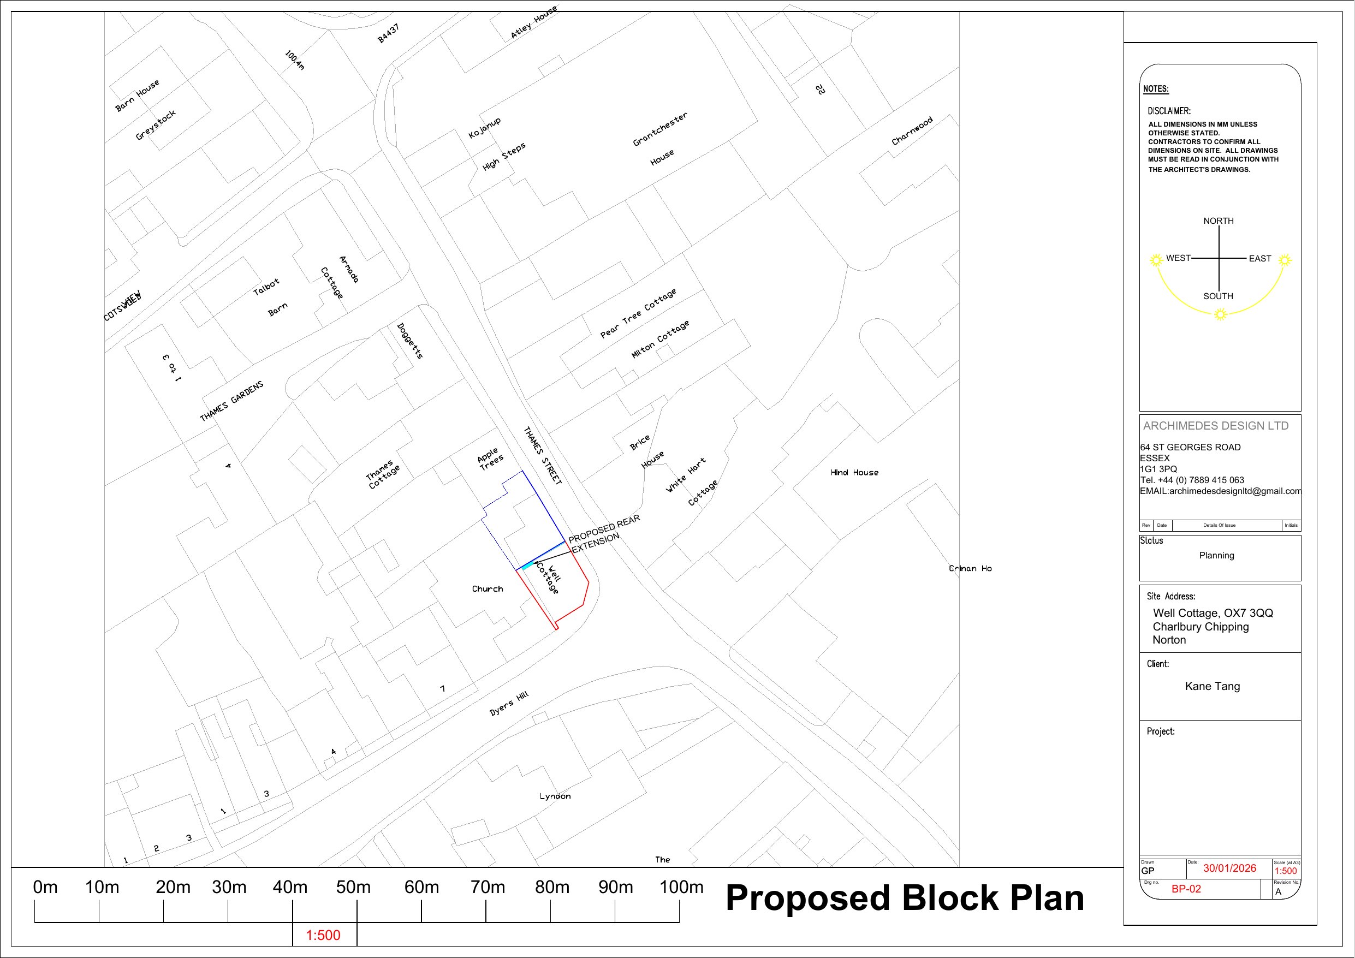The image size is (1355, 958).
Task: Click the NORTH compass label
Action: (1218, 221)
